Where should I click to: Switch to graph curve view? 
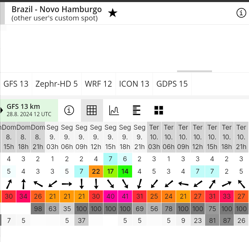(x=114, y=110)
